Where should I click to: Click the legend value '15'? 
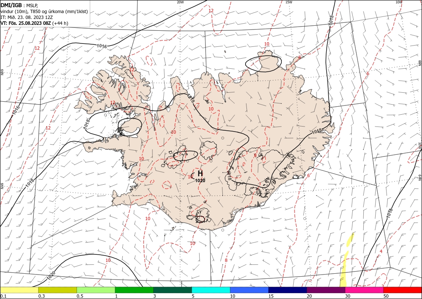(271, 296)
